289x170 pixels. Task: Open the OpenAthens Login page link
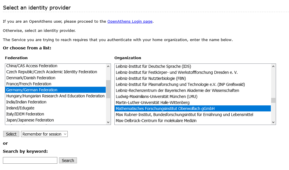(x=130, y=22)
